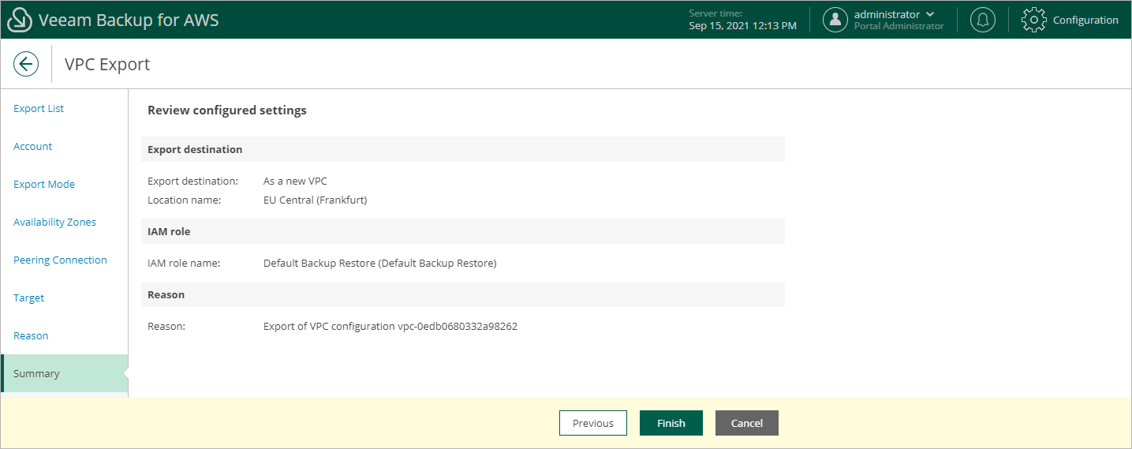Screen dimensions: 1132x449
Task: Expand the administrator account dropdown arrow
Action: pos(930,14)
